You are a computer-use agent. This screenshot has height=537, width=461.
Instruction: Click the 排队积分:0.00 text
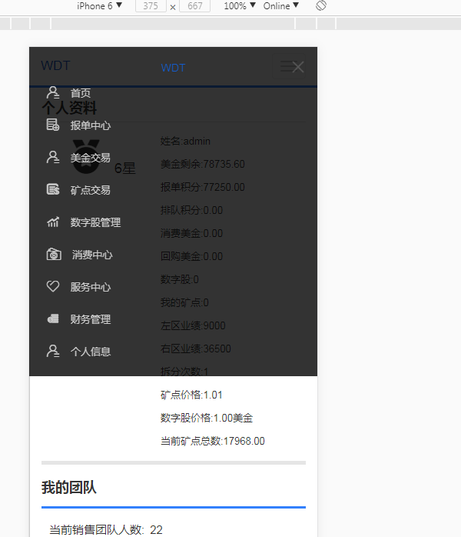click(x=191, y=210)
